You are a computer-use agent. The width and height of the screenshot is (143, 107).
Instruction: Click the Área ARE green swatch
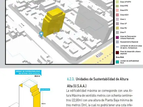point(117,6)
